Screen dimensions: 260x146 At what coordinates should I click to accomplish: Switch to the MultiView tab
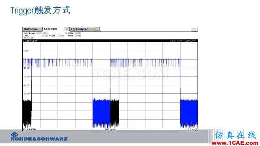tap(32, 29)
